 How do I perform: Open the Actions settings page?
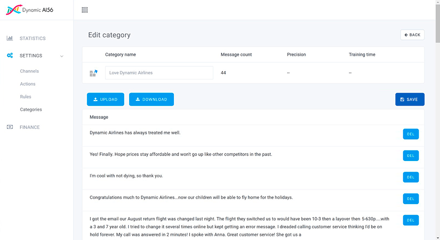27,84
